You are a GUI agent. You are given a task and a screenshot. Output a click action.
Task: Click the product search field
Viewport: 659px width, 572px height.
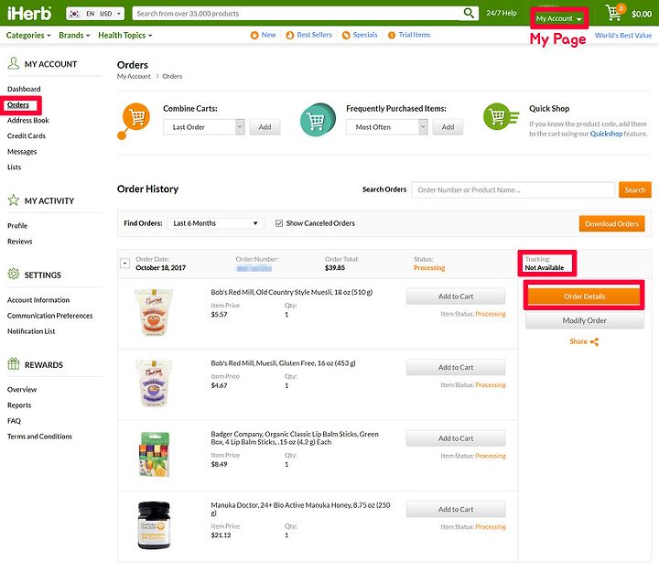pyautogui.click(x=297, y=14)
